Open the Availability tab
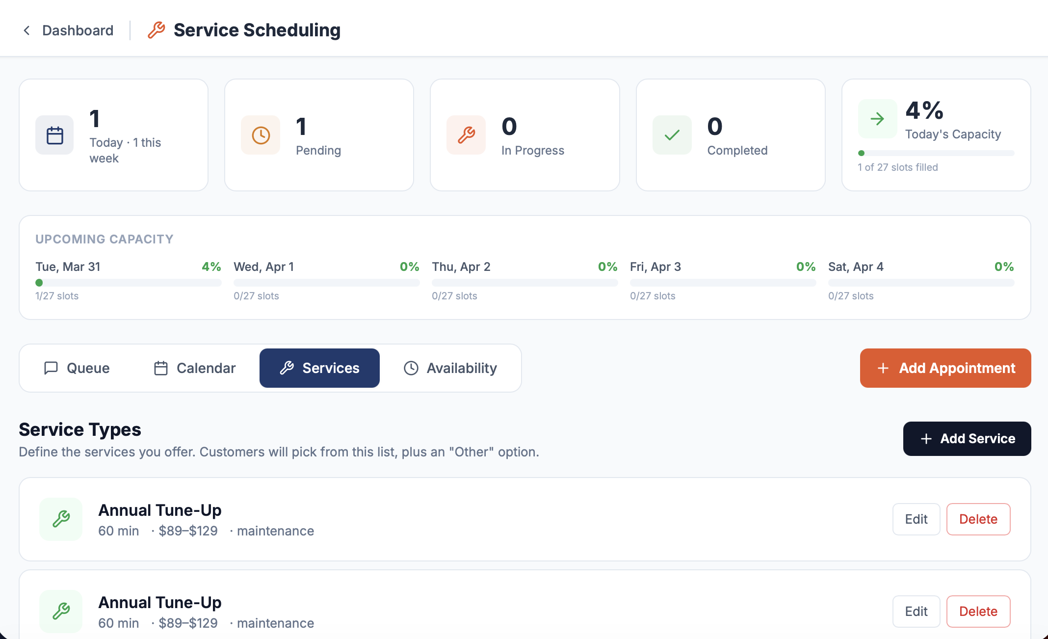Screen dimensions: 1048x639 [450, 368]
